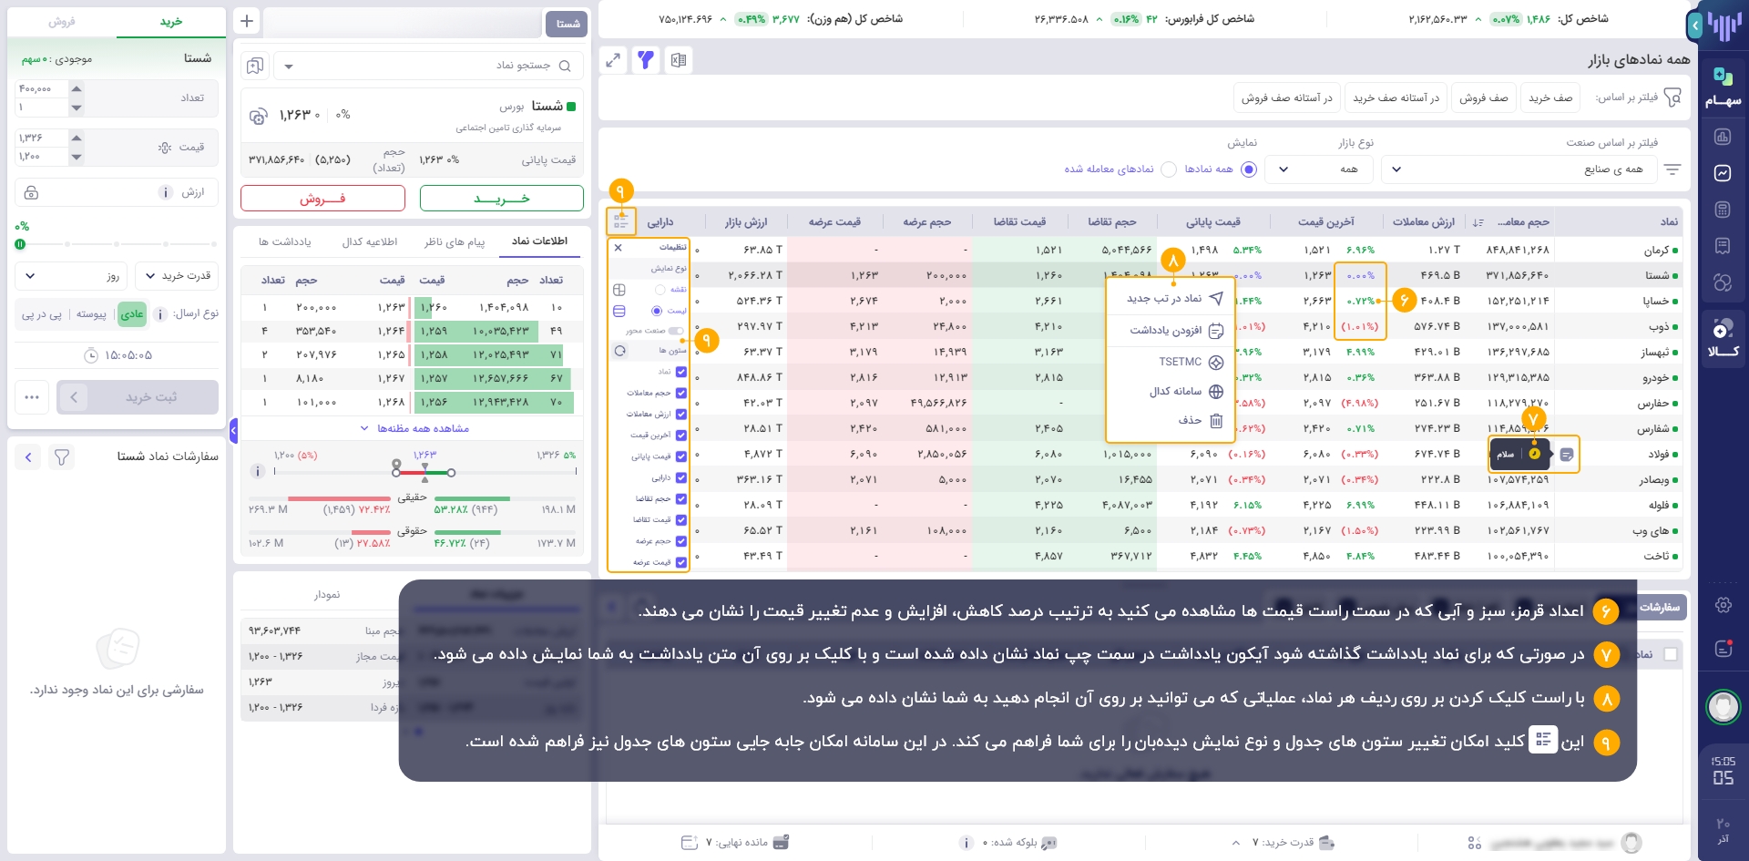Click the trash icon next to حذف

coord(1215,420)
